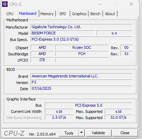Select the Mainboard tab
142x139 pixels.
tap(28, 13)
